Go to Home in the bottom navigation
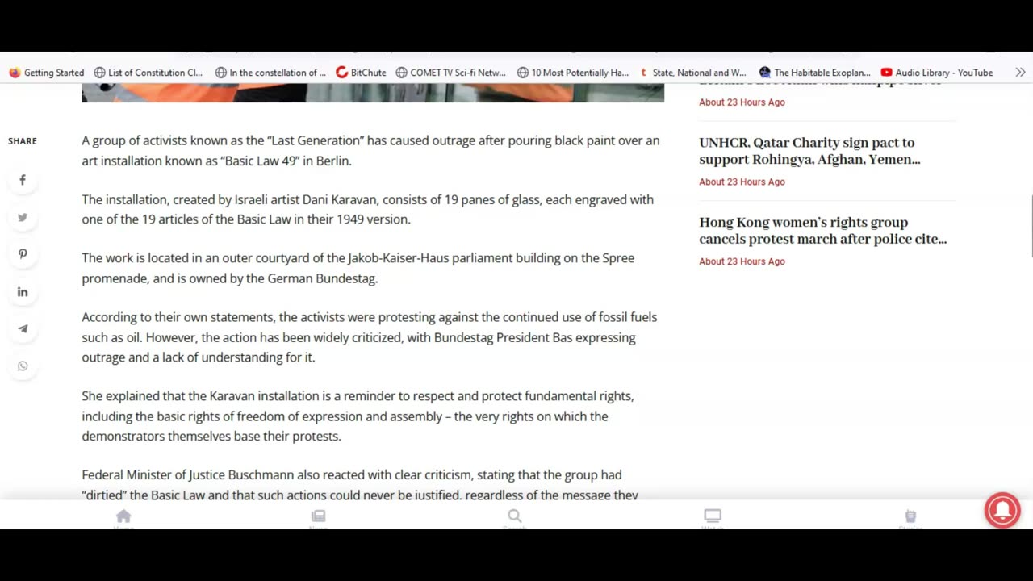Image resolution: width=1033 pixels, height=581 pixels. 123,516
